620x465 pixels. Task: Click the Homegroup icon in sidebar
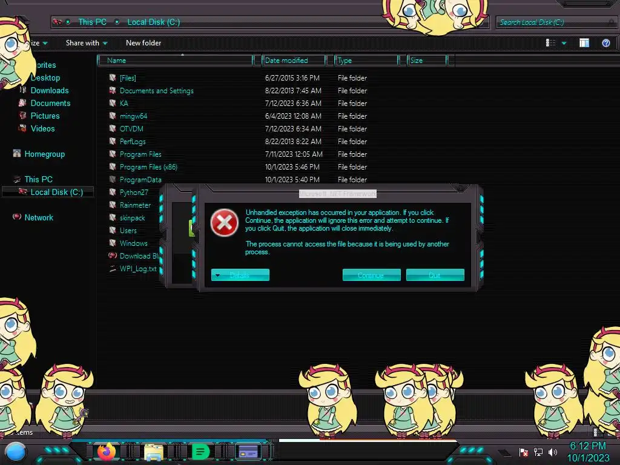[16, 153]
